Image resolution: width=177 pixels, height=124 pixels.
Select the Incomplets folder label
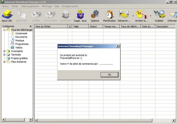pos(17,51)
